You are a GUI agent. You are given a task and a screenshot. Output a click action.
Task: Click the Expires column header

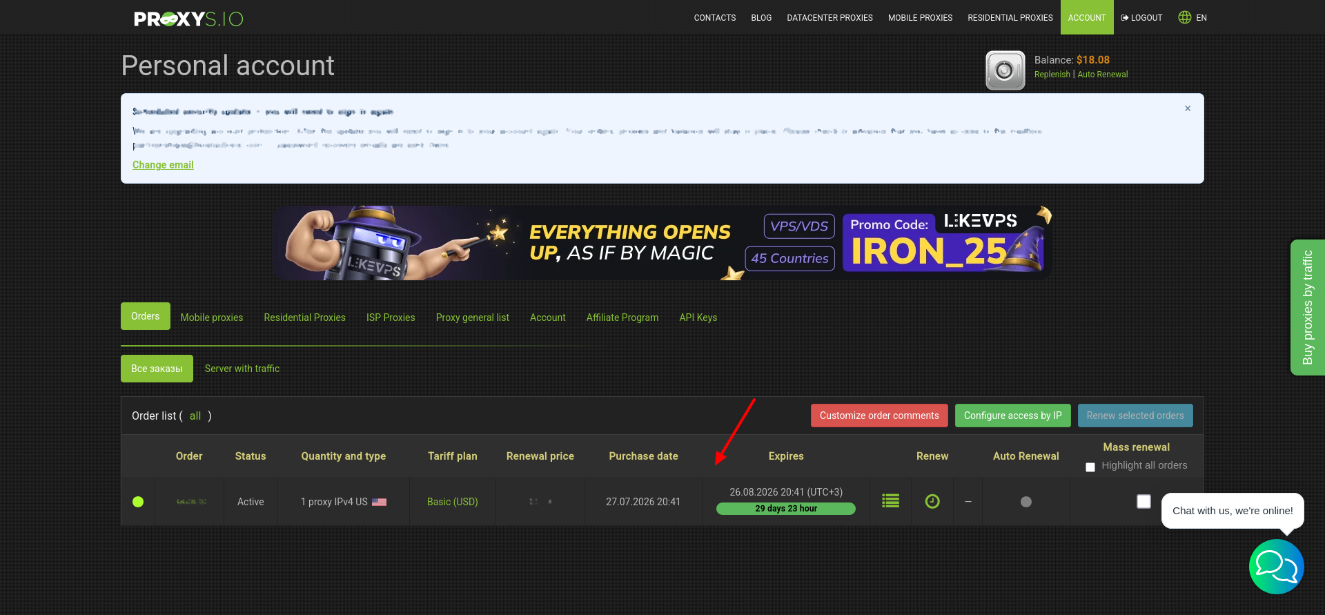pos(786,456)
